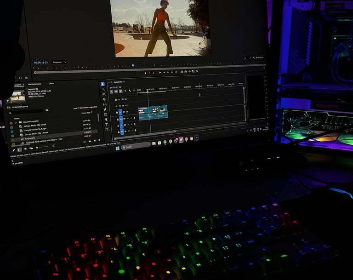
Task: Click the timeline horizontal zoom scroll bar
Action: pos(144,135)
